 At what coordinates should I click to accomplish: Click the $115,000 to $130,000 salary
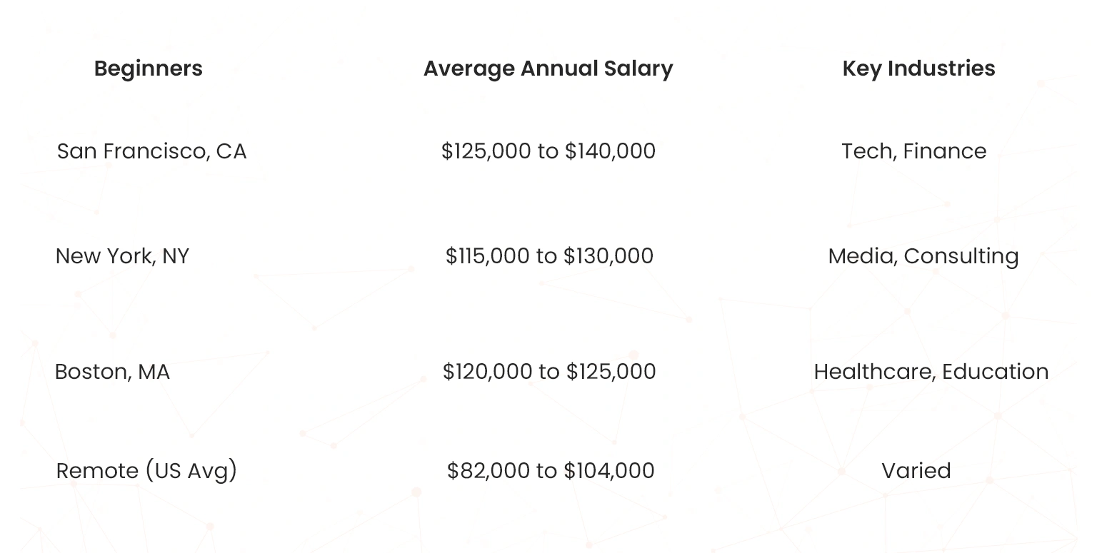548,256
